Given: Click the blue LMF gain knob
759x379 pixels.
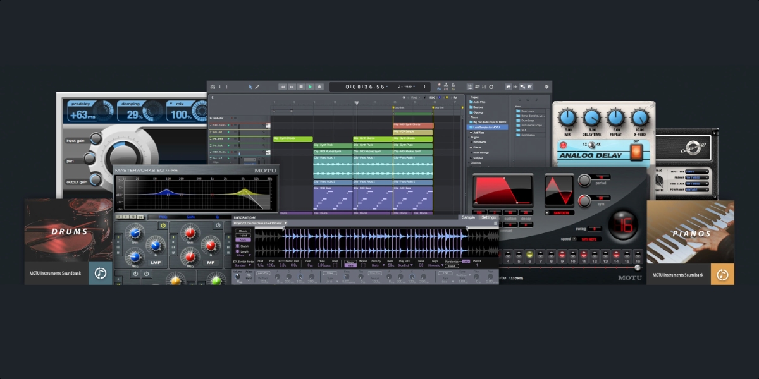Looking at the screenshot, I should (x=135, y=233).
